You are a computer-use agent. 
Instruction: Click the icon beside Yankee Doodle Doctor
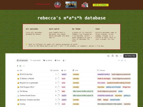[x=18, y=96]
